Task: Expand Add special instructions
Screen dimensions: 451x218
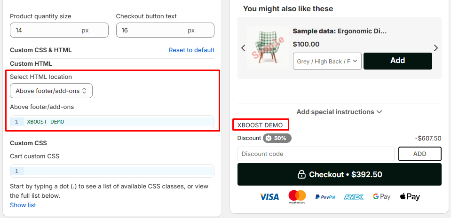Action: point(339,112)
